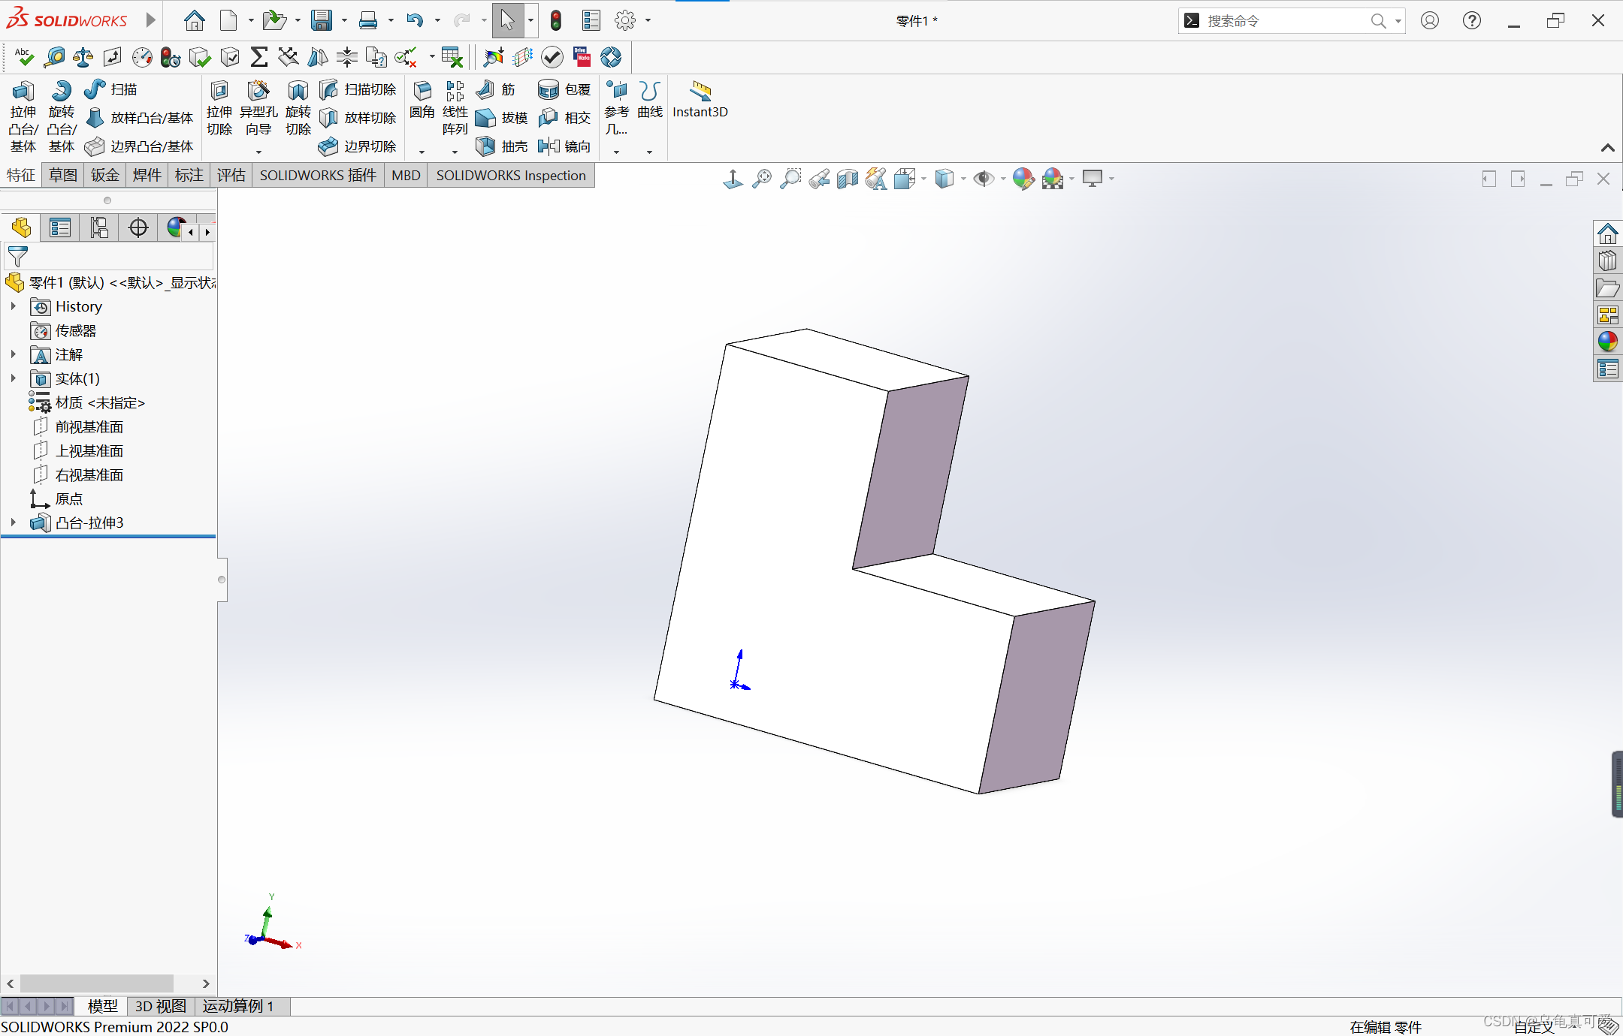Click the Revolved Cut (旋转切除) tool

[x=298, y=109]
